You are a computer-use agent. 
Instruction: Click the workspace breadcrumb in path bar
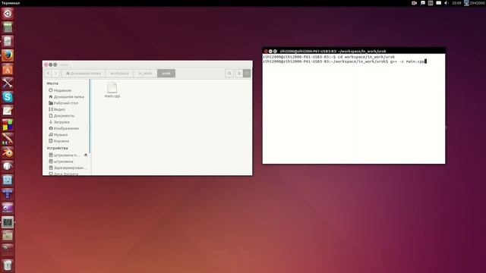point(119,74)
